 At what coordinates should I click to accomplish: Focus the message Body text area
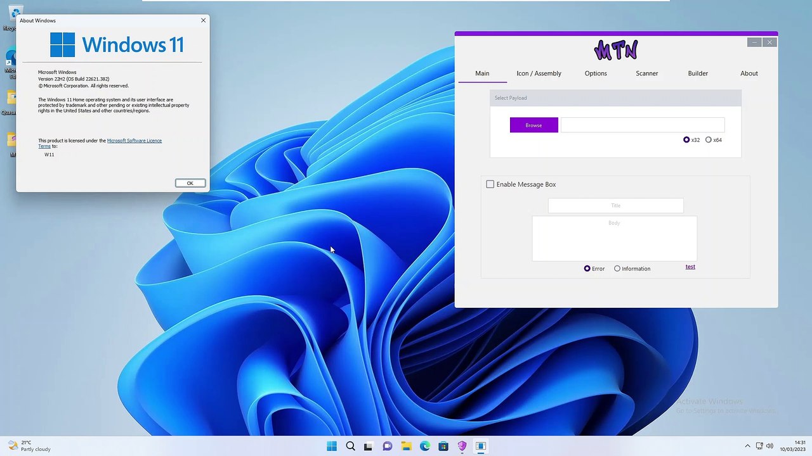pos(614,239)
